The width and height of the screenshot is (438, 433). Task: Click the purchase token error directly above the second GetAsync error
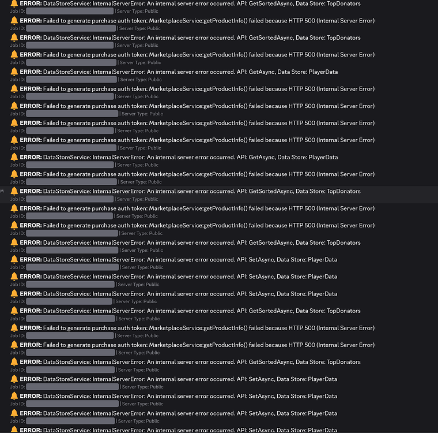(197, 140)
